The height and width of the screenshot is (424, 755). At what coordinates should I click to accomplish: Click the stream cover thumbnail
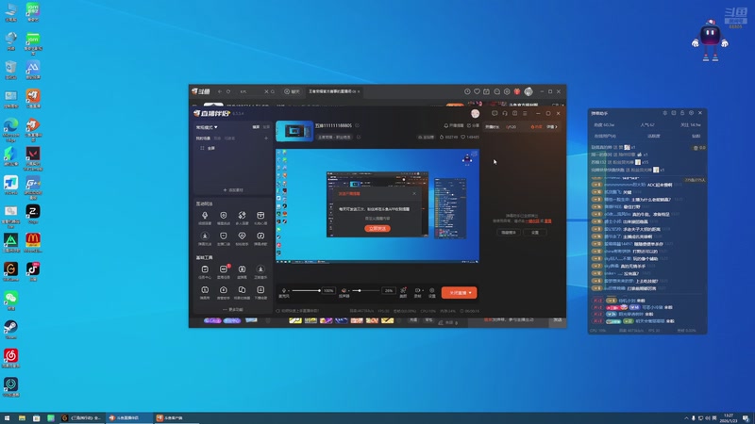coord(294,131)
